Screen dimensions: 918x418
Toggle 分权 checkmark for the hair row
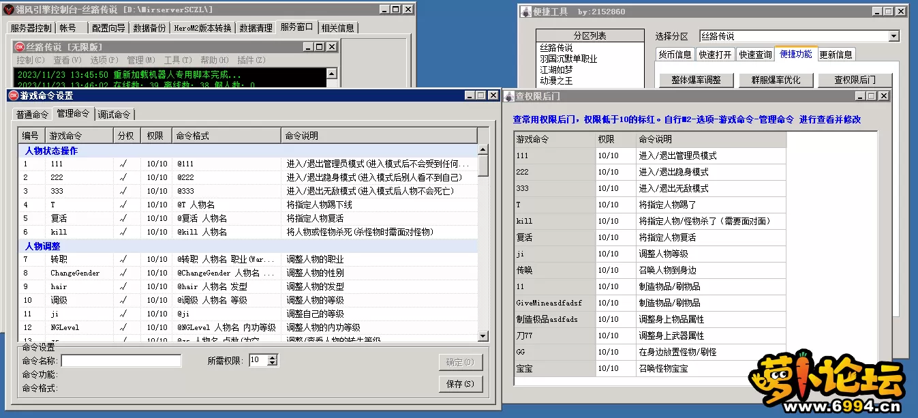pos(123,286)
